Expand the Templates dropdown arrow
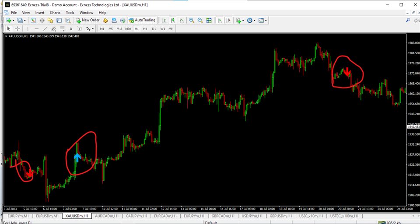420x224 pixels. (266, 21)
